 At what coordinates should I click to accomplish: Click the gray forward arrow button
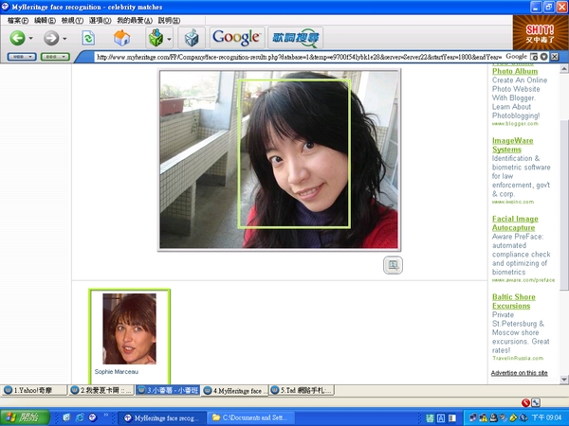pyautogui.click(x=51, y=38)
